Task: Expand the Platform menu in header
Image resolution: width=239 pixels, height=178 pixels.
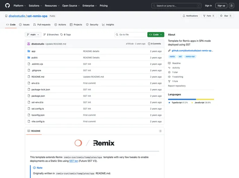Action: pos(19,6)
